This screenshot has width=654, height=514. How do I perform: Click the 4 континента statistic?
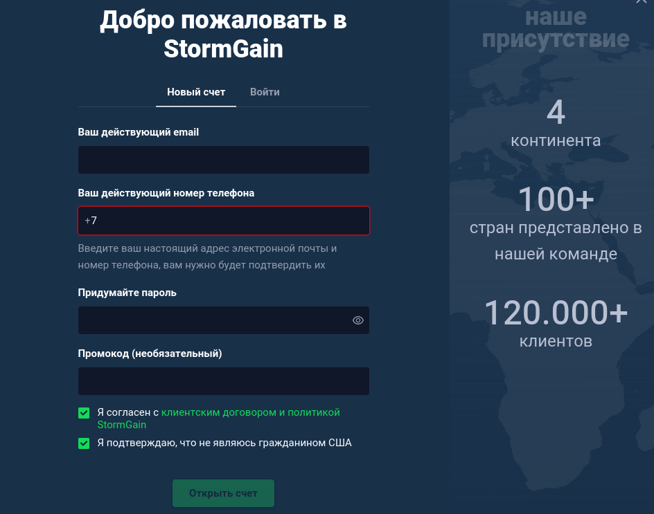(556, 123)
